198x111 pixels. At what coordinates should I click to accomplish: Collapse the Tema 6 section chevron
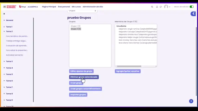click(4, 81)
